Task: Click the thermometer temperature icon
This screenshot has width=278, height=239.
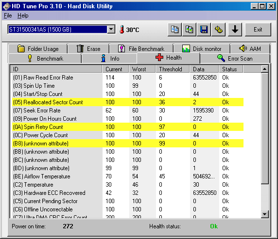Action: [x=122, y=30]
